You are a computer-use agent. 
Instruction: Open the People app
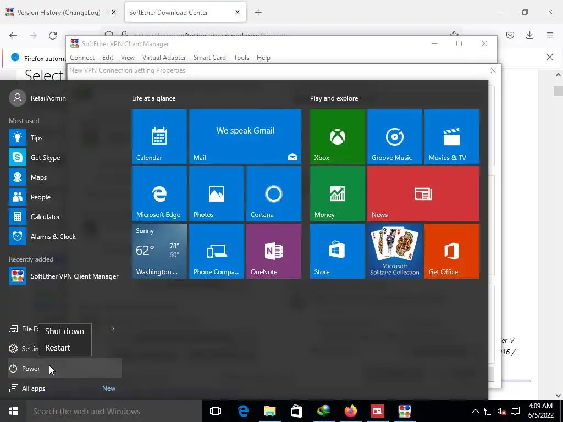tap(65, 197)
